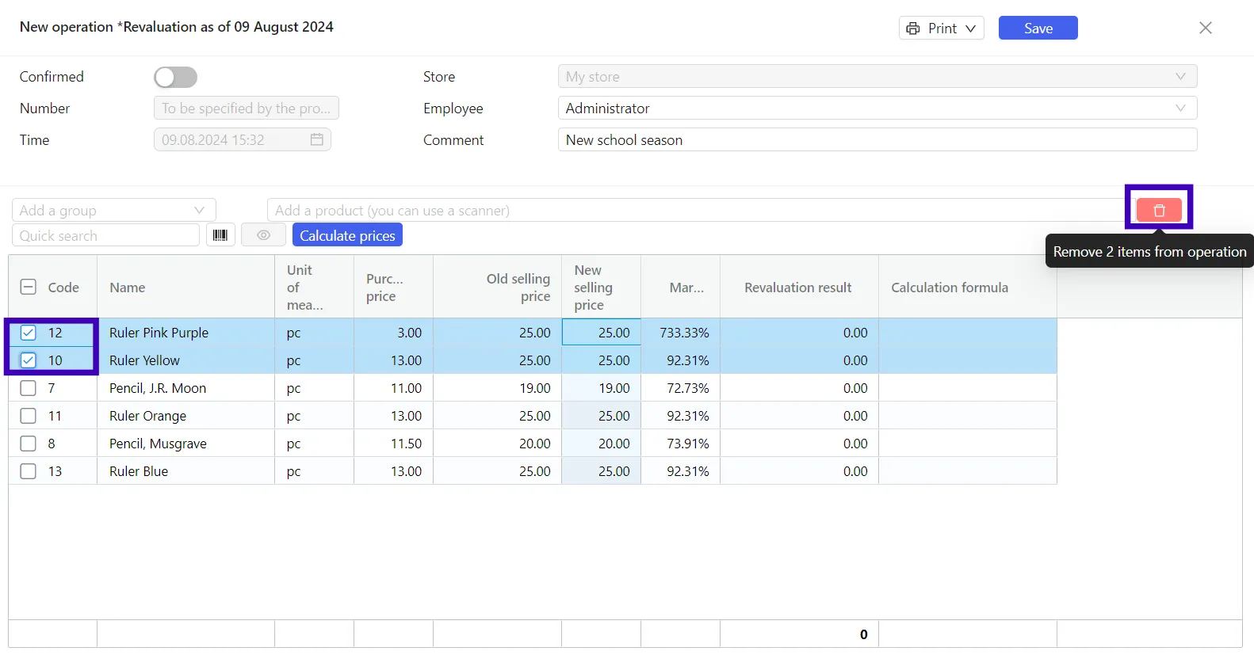Edit new selling price for Ruler Orange
Image resolution: width=1254 pixels, height=655 pixels.
point(601,416)
